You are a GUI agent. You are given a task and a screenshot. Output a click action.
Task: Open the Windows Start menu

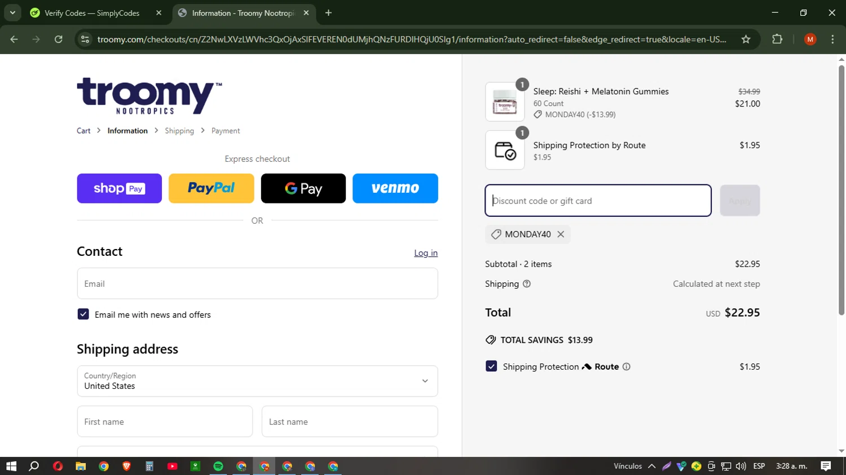coord(11,466)
